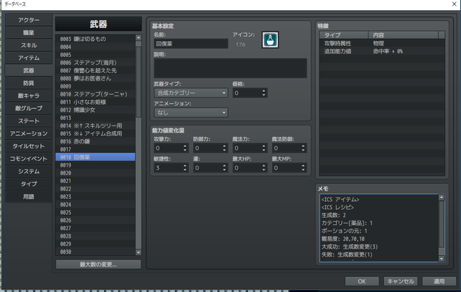Screen dimensions: 461x292
Task: Switch to the スキル tab
Action: tap(29, 45)
